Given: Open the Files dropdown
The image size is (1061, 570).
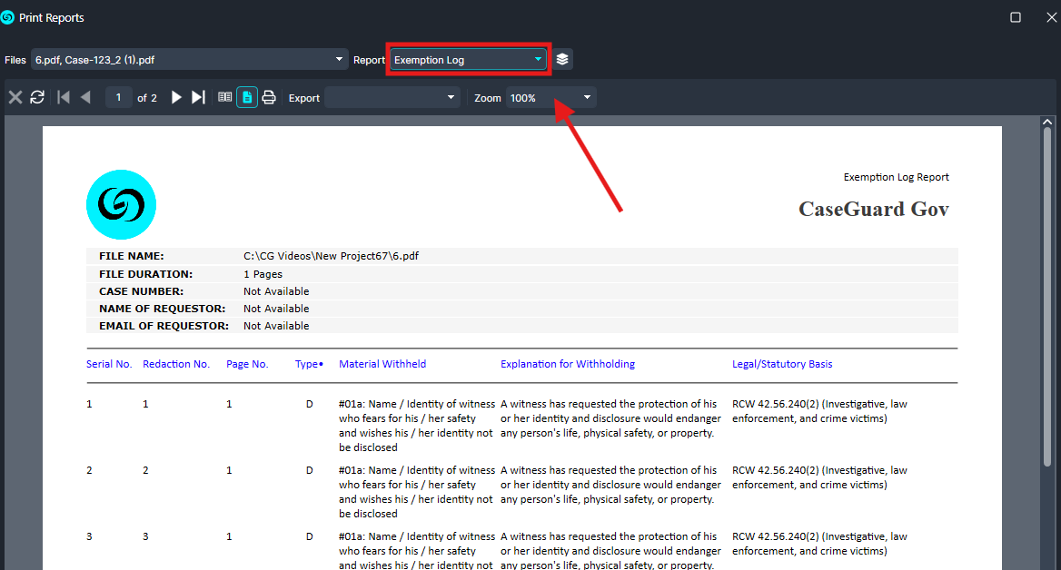Looking at the screenshot, I should pos(189,60).
